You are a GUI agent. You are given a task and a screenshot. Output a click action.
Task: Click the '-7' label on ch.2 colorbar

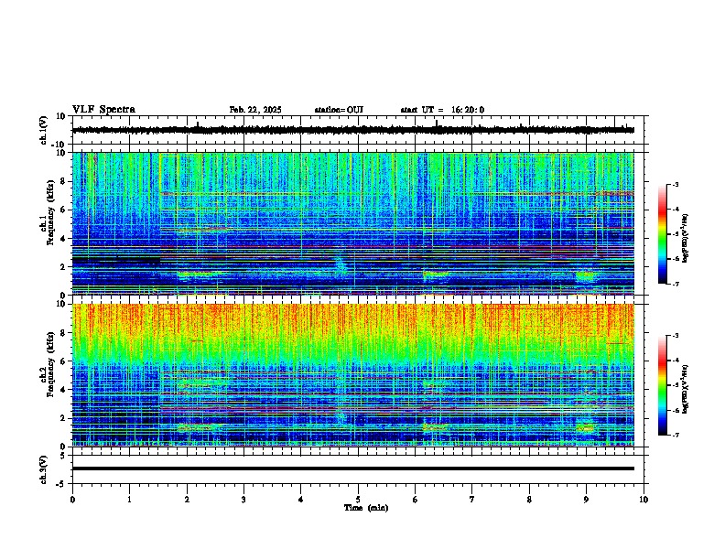click(x=675, y=435)
